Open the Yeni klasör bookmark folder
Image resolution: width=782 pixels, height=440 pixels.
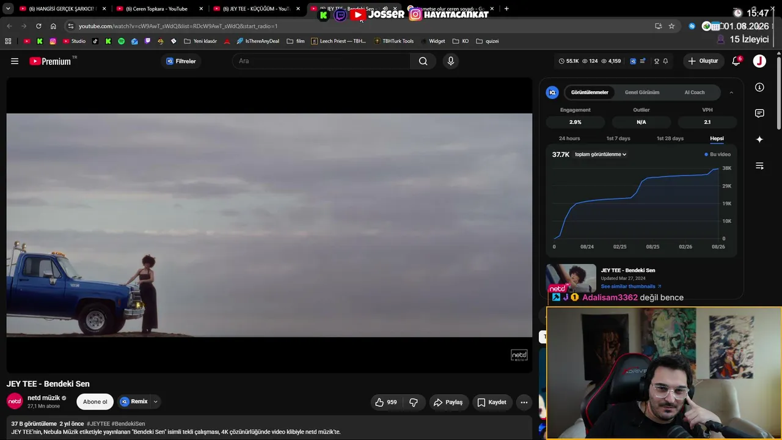(200, 41)
